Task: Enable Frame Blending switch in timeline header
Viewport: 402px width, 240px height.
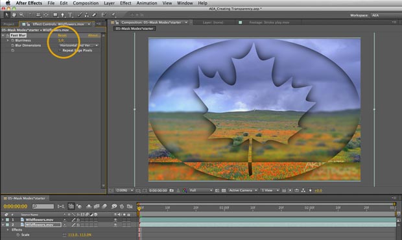Action: coord(97,206)
